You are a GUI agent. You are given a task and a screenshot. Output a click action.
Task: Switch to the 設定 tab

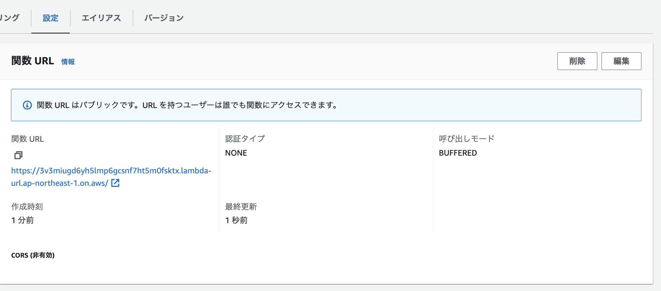pyautogui.click(x=51, y=18)
